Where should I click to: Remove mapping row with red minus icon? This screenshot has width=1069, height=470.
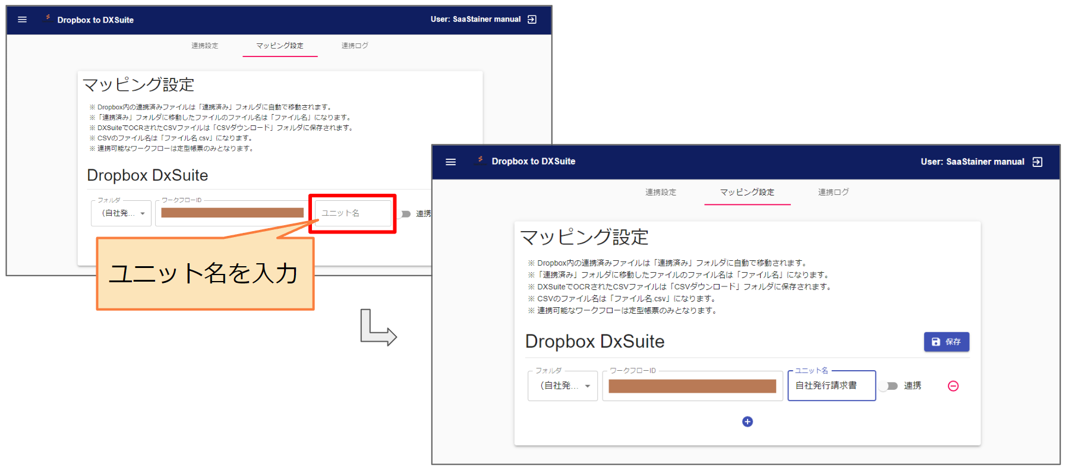[x=953, y=386]
